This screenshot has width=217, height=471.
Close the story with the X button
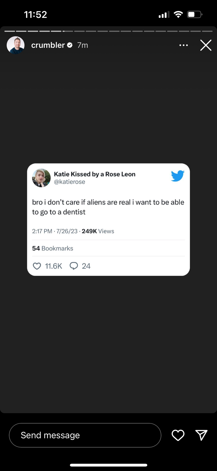[x=206, y=45]
